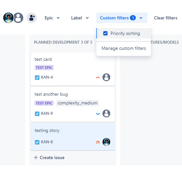Click the custom filters count badge
This screenshot has width=182, height=183.
pyautogui.click(x=133, y=18)
